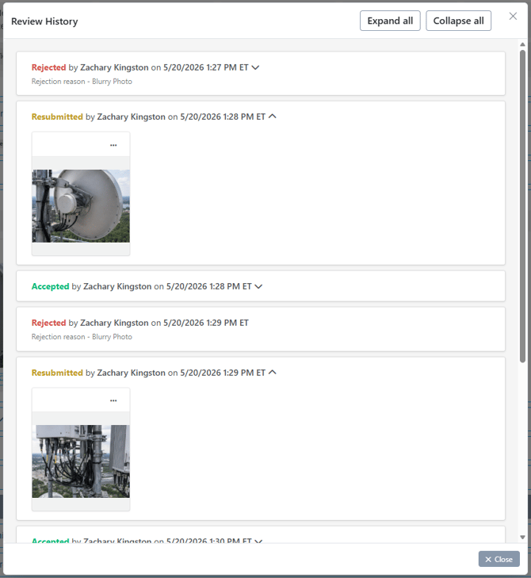Open options menu for dish antenna photo
The height and width of the screenshot is (578, 531).
point(113,145)
